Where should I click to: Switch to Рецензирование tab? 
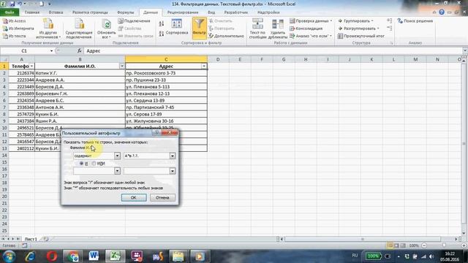pos(183,12)
